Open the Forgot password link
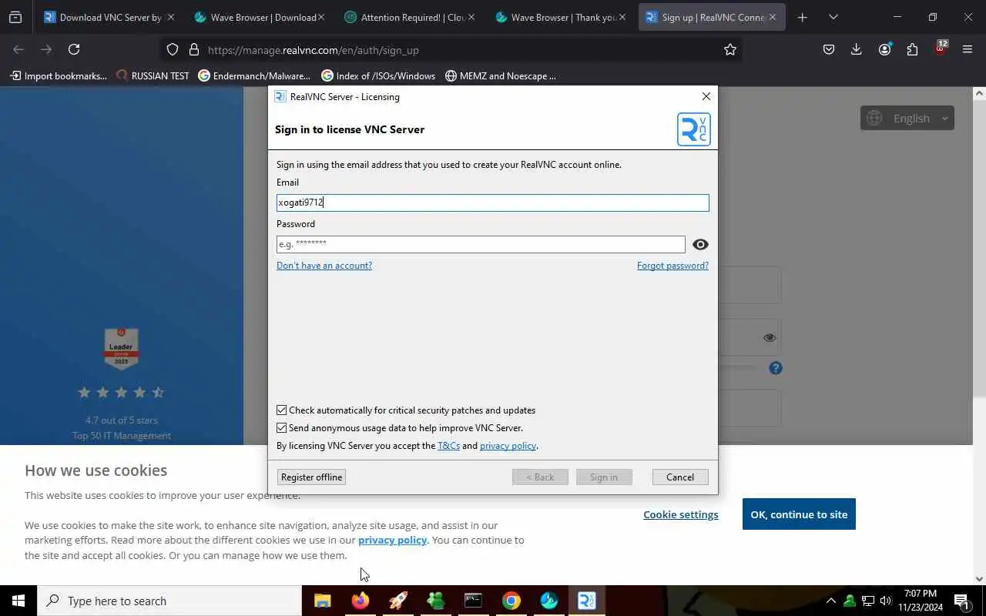Viewport: 986px width, 616px height. point(672,265)
